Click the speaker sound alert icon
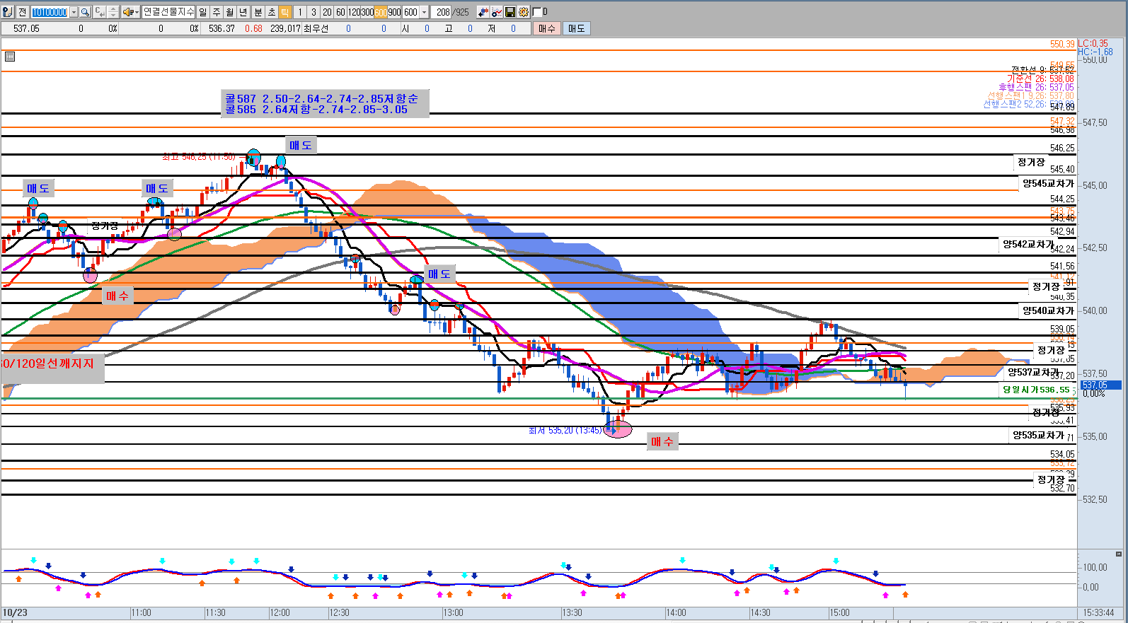1128x623 pixels. (128, 12)
